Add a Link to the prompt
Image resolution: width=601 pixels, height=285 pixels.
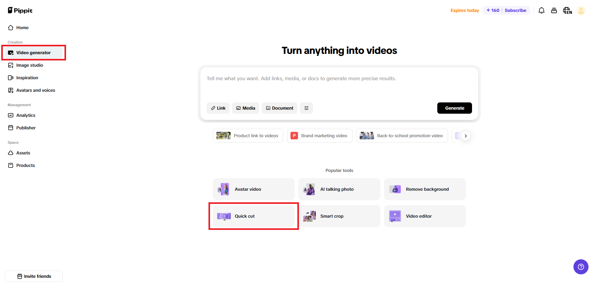[218, 108]
